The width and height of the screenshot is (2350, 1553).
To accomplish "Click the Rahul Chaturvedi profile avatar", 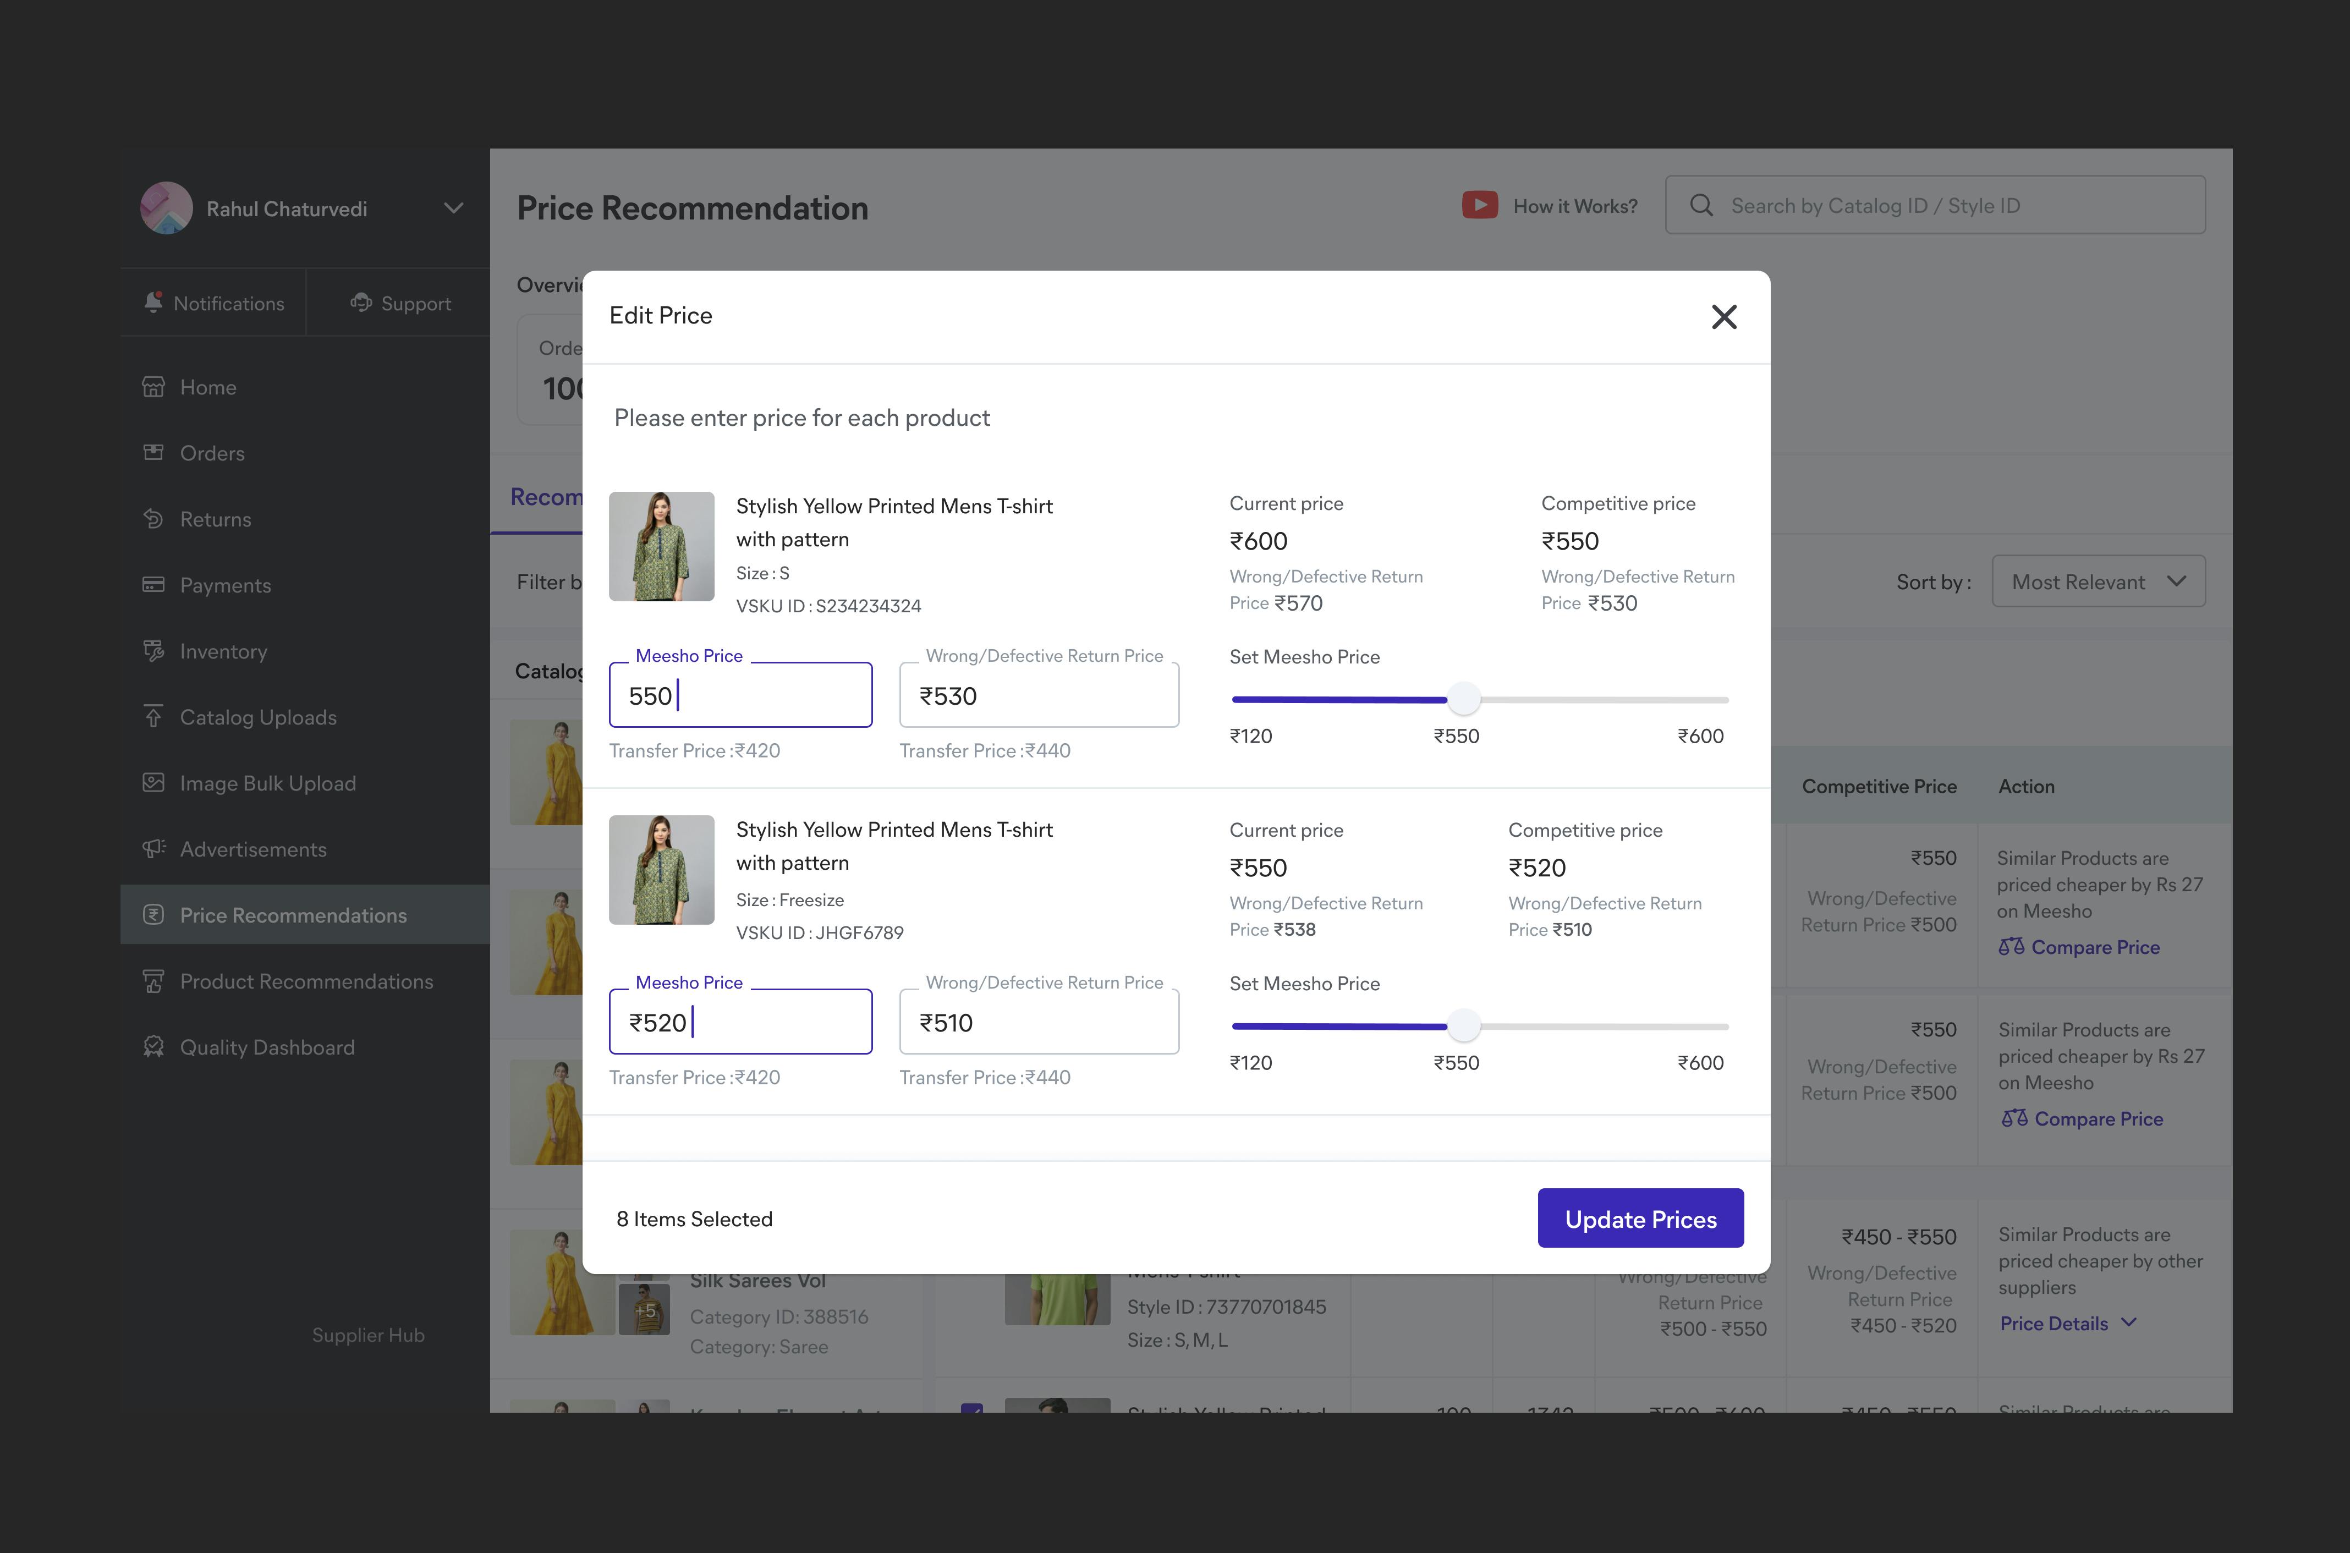I will click(166, 208).
